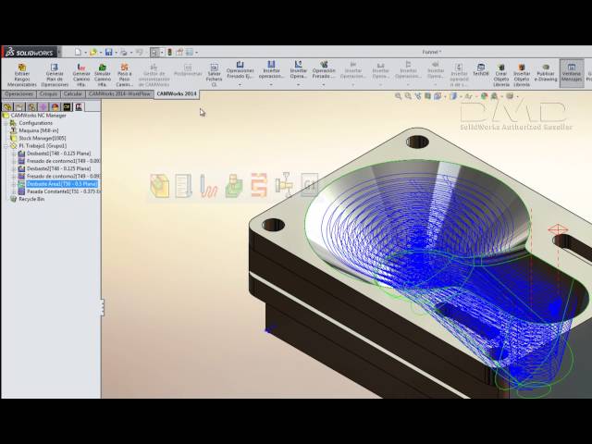Click the Rebuild traffic light icon
The width and height of the screenshot is (592, 444).
tap(169, 52)
